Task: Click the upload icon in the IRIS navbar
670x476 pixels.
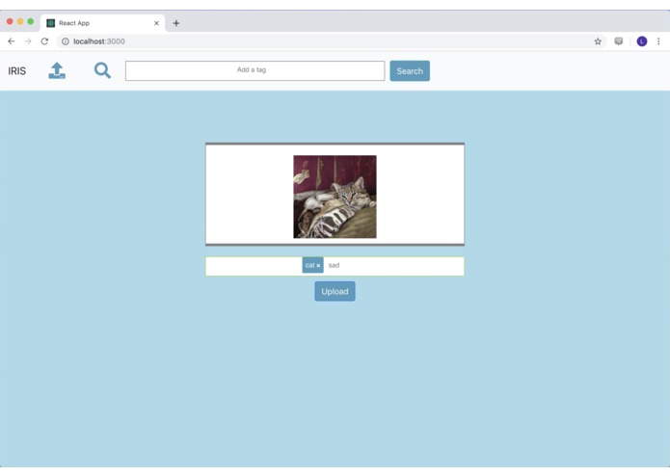Action: point(57,71)
